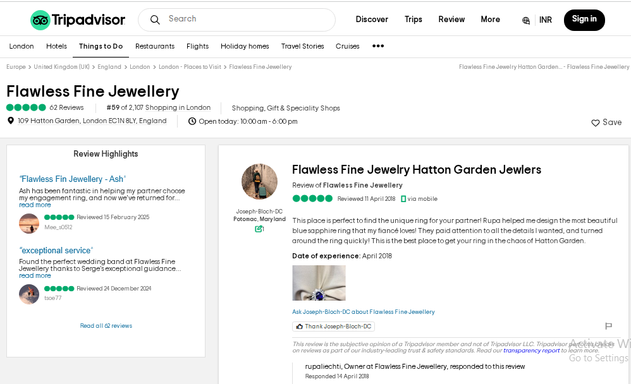Click Mee_s0512 avatar image
The height and width of the screenshot is (384, 631).
(x=29, y=223)
